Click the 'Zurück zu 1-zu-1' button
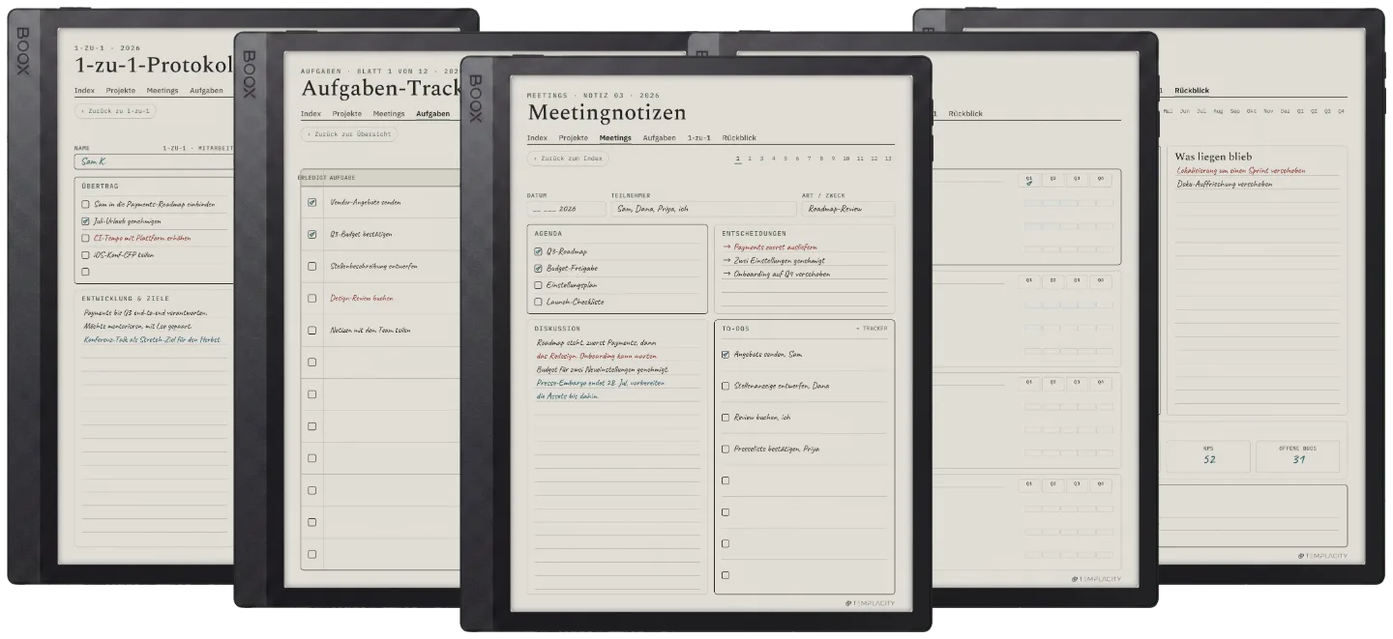This screenshot has width=1393, height=639. (x=114, y=111)
